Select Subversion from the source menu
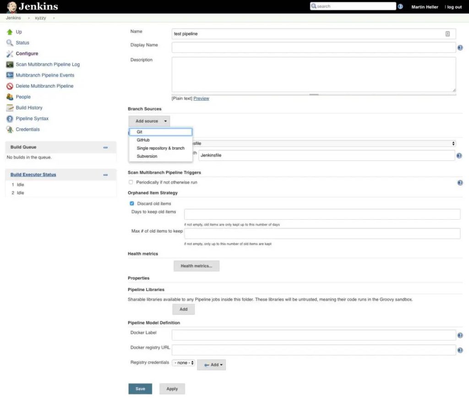469x398 pixels. [x=147, y=156]
